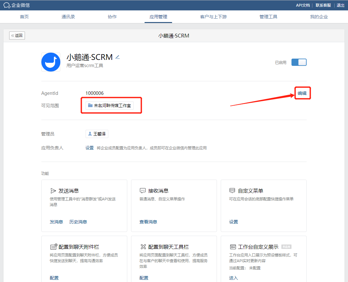Screen dimensions: 348x282
Task: Click 设置 under 自定义菜单
Action: pos(233,222)
